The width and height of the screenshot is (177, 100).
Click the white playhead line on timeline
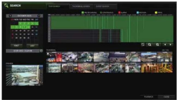129,29
